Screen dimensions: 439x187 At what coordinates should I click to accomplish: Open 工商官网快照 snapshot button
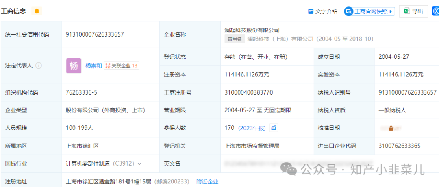369,11
